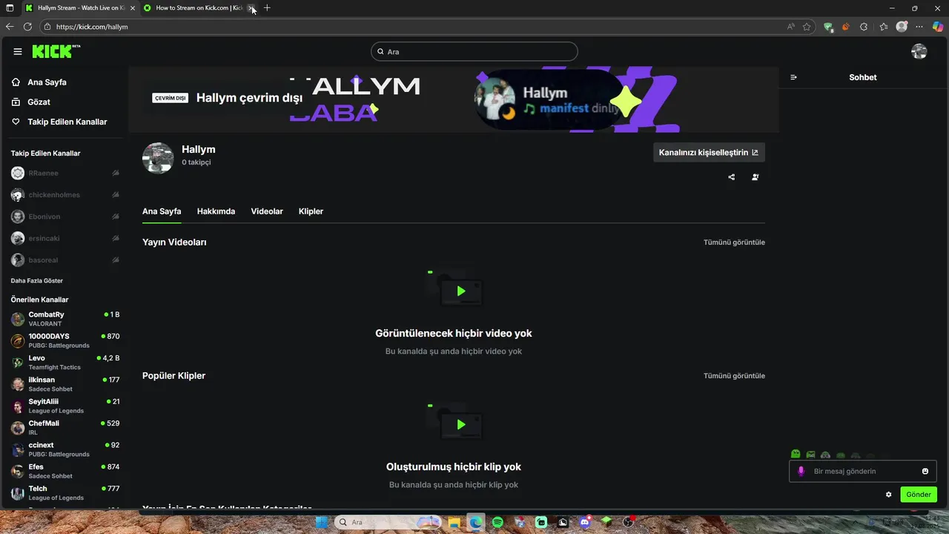Open the user avatar menu at top right
949x534 pixels.
(919, 51)
